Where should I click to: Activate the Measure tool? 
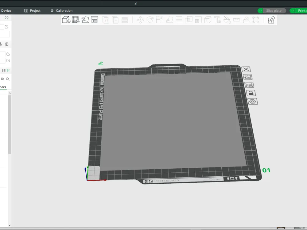pyautogui.click(x=236, y=20)
